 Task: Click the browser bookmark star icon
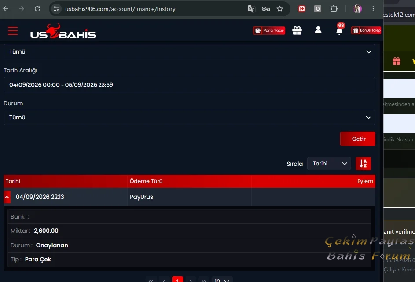[x=280, y=9]
